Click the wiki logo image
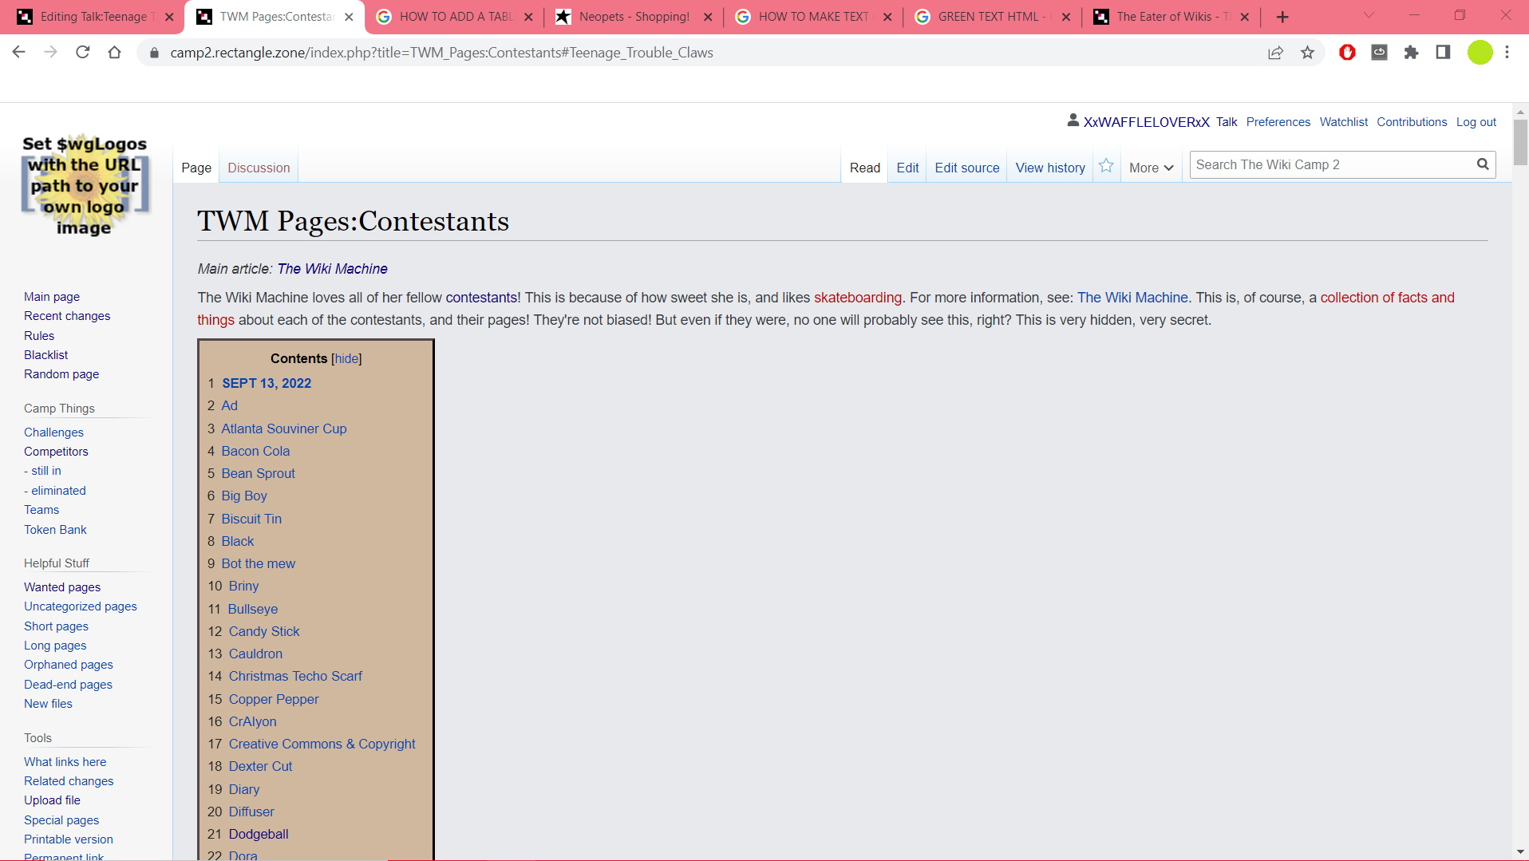 pos(85,186)
